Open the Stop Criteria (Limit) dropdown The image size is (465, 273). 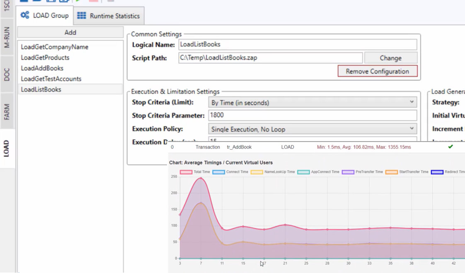click(x=312, y=102)
